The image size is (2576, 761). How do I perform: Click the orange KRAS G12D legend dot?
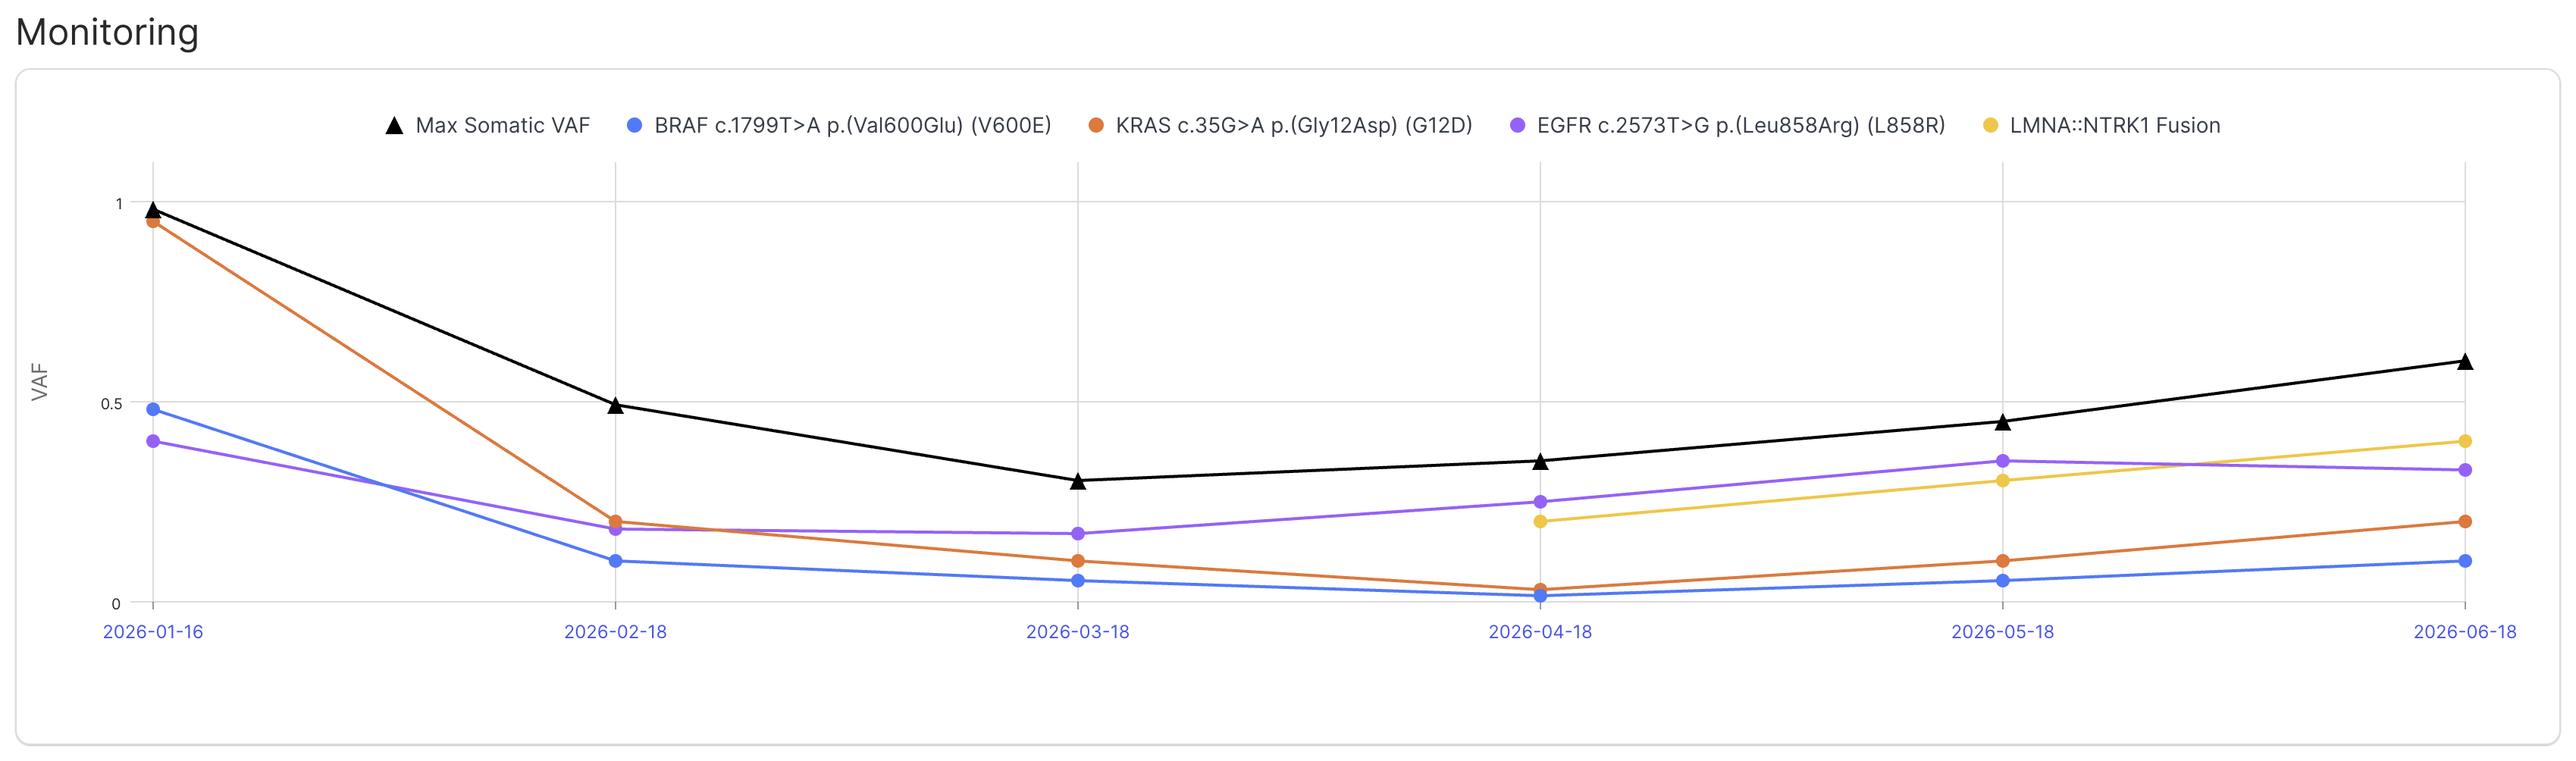(1096, 125)
